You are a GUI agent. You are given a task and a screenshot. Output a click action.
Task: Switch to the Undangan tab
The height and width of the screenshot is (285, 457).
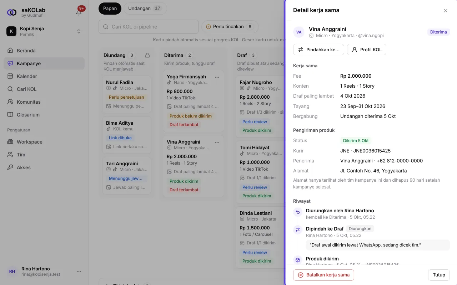click(x=145, y=9)
